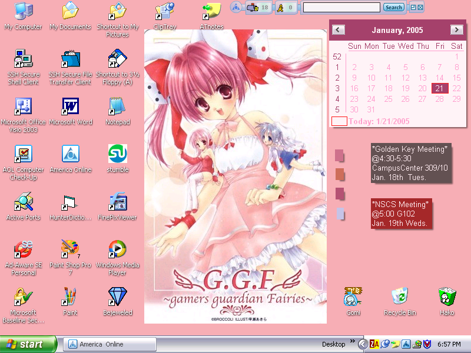
Task: Open the Windows start menu
Action: (x=28, y=344)
